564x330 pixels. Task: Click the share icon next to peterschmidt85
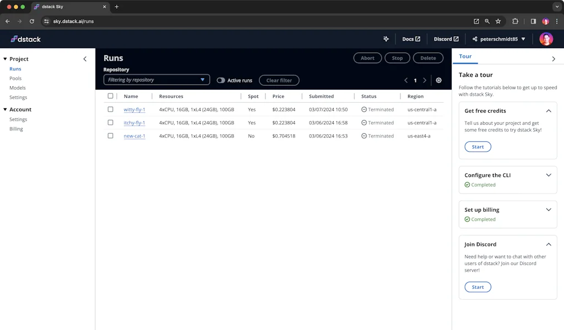[x=475, y=38]
